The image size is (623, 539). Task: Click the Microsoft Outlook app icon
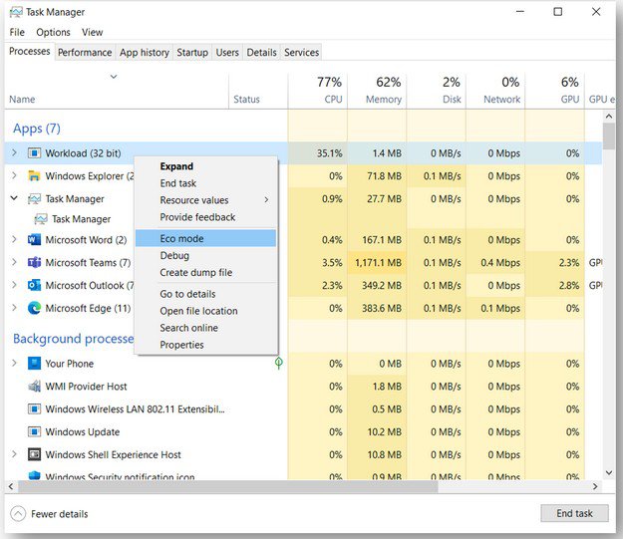34,286
